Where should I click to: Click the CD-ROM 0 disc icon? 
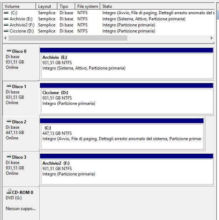pos(9,192)
